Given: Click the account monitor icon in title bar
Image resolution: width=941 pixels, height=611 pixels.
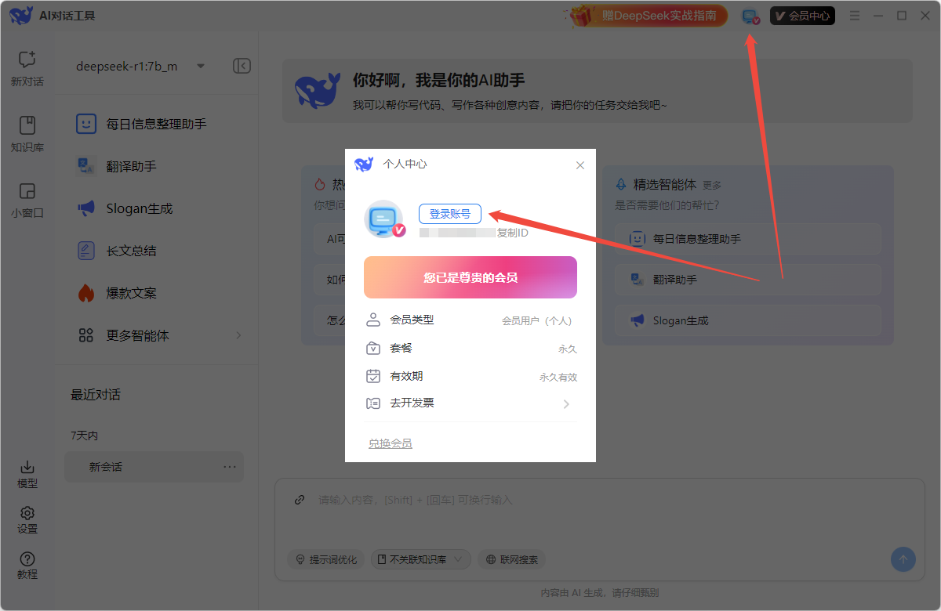Looking at the screenshot, I should click(750, 16).
